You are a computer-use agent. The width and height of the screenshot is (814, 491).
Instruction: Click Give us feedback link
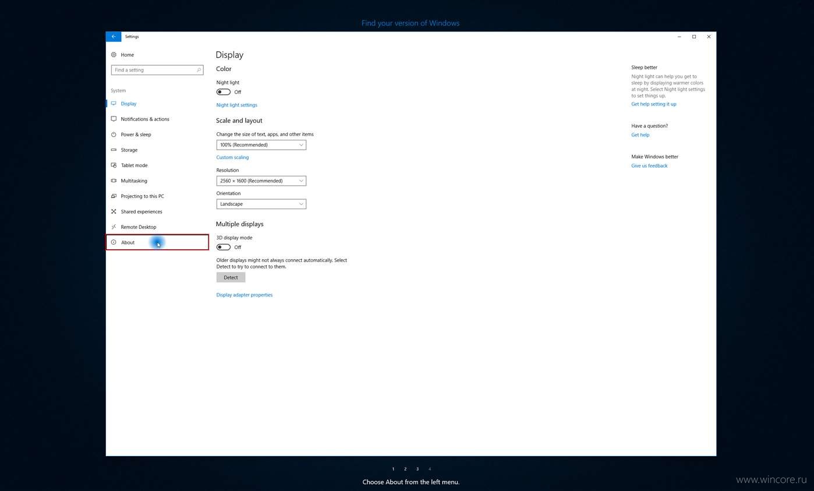[x=649, y=166]
